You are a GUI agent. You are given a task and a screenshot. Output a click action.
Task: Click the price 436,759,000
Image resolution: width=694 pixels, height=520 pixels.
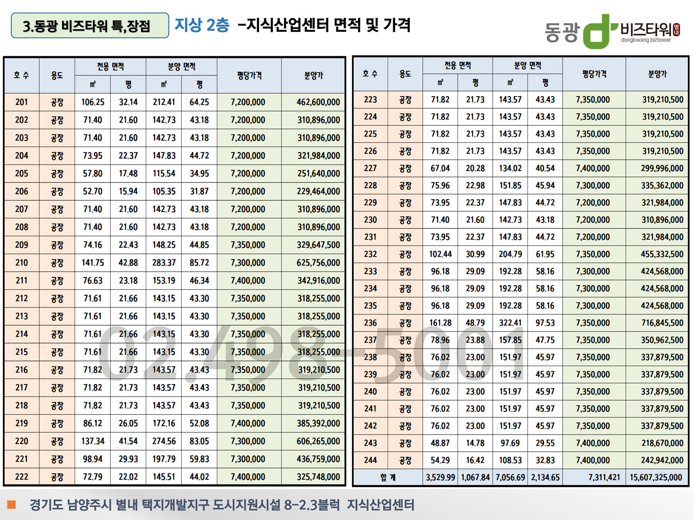coord(318,459)
